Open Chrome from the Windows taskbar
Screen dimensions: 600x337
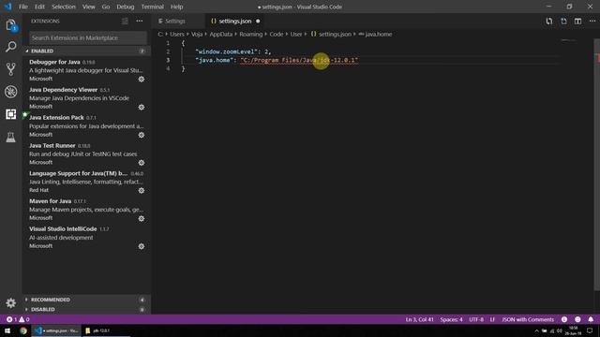pos(23,330)
